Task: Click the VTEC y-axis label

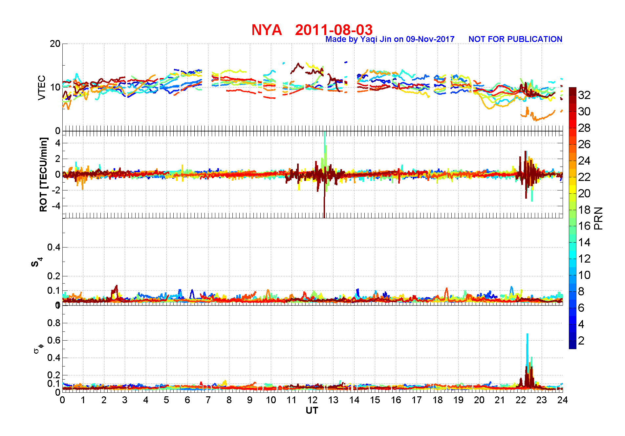Action: click(42, 88)
